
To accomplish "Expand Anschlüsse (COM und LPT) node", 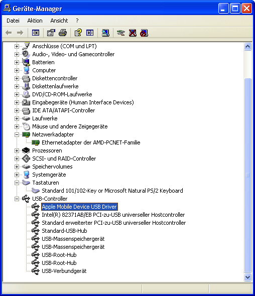I will tap(17, 46).
